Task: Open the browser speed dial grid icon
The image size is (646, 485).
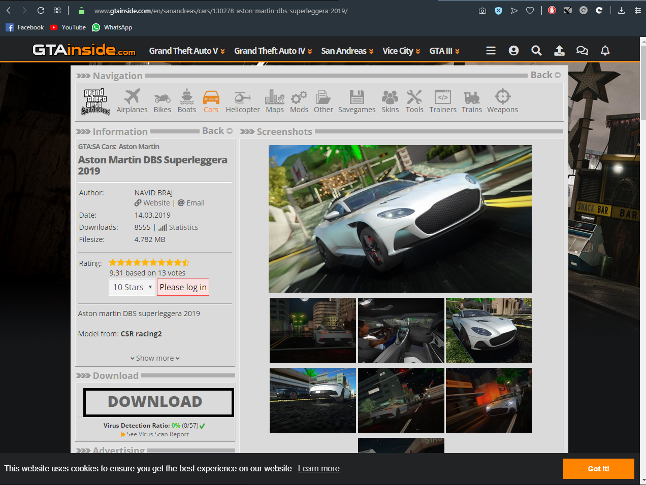Action: pos(57,11)
